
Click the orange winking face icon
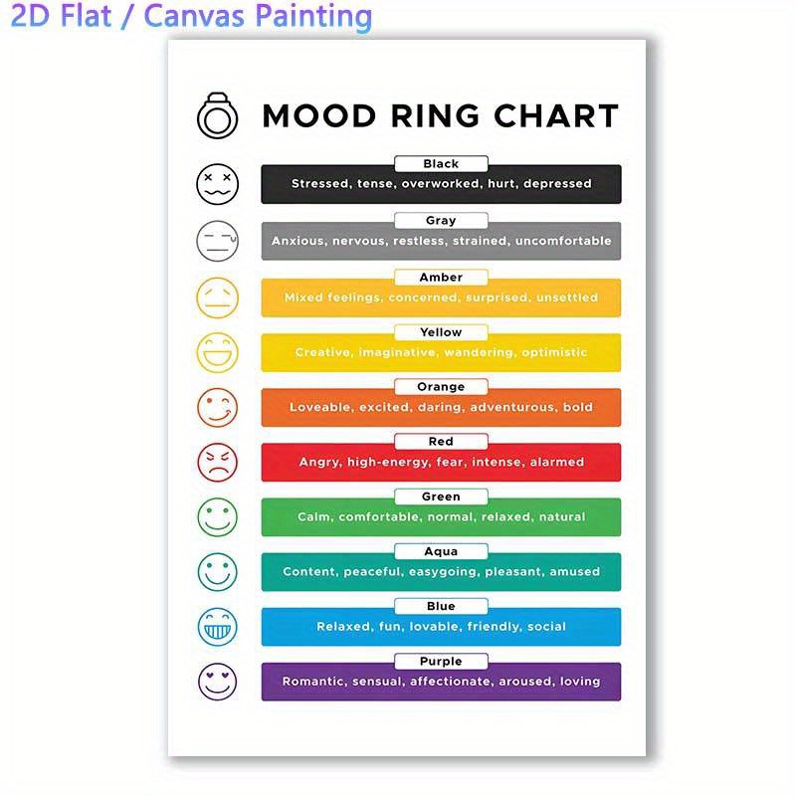216,406
